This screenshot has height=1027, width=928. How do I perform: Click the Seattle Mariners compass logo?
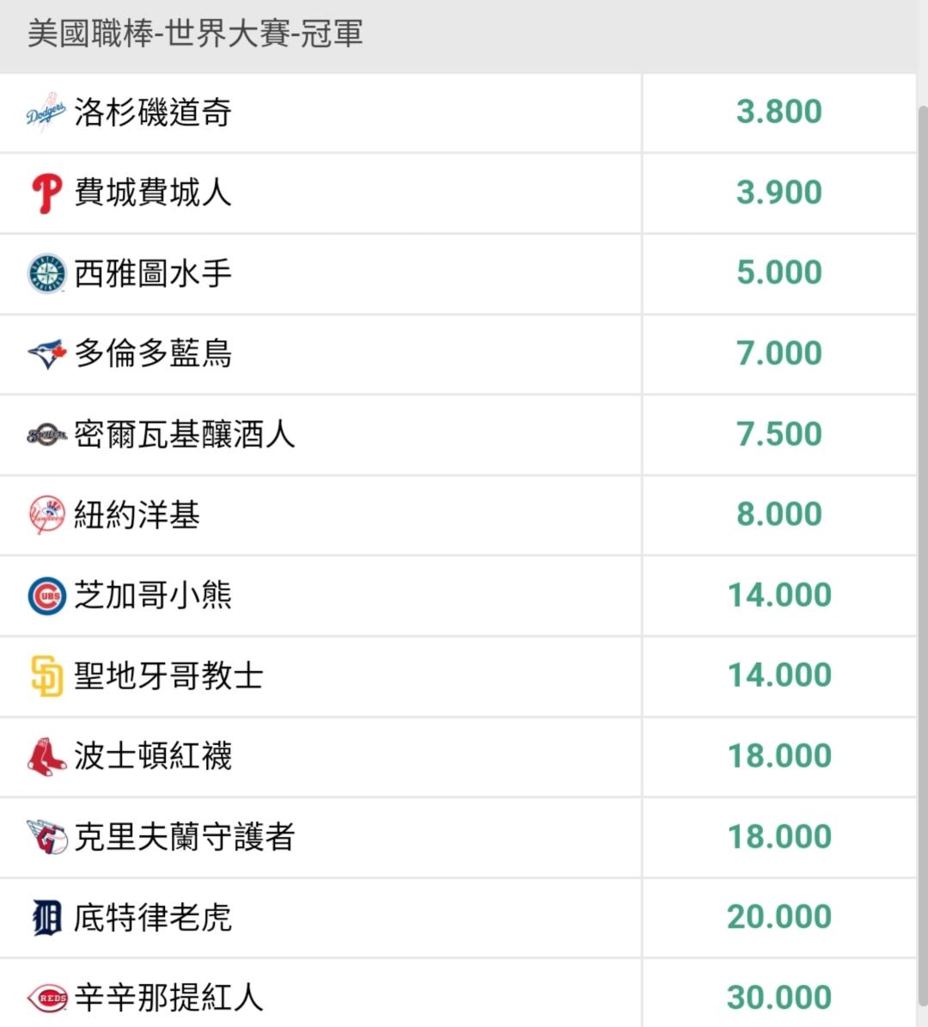coord(46,273)
